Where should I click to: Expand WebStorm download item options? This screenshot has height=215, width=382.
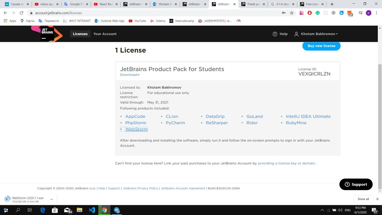tap(52, 199)
